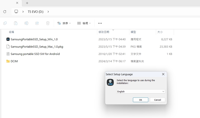Click the PSSD shield icon in dialog
This screenshot has width=200, height=118.
tap(110, 82)
